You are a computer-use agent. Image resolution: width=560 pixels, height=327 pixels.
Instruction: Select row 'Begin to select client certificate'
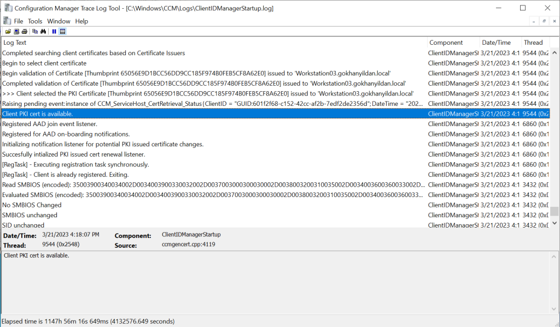(275, 63)
